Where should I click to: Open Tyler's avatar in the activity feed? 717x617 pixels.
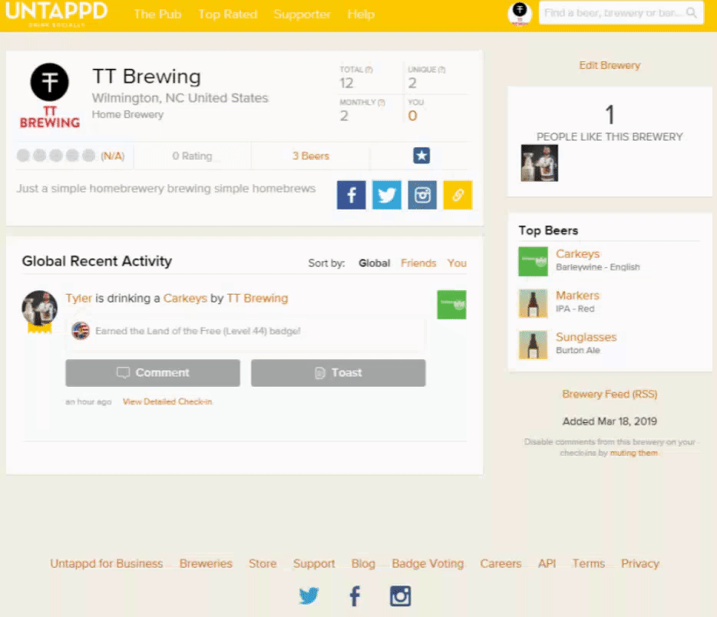click(40, 309)
